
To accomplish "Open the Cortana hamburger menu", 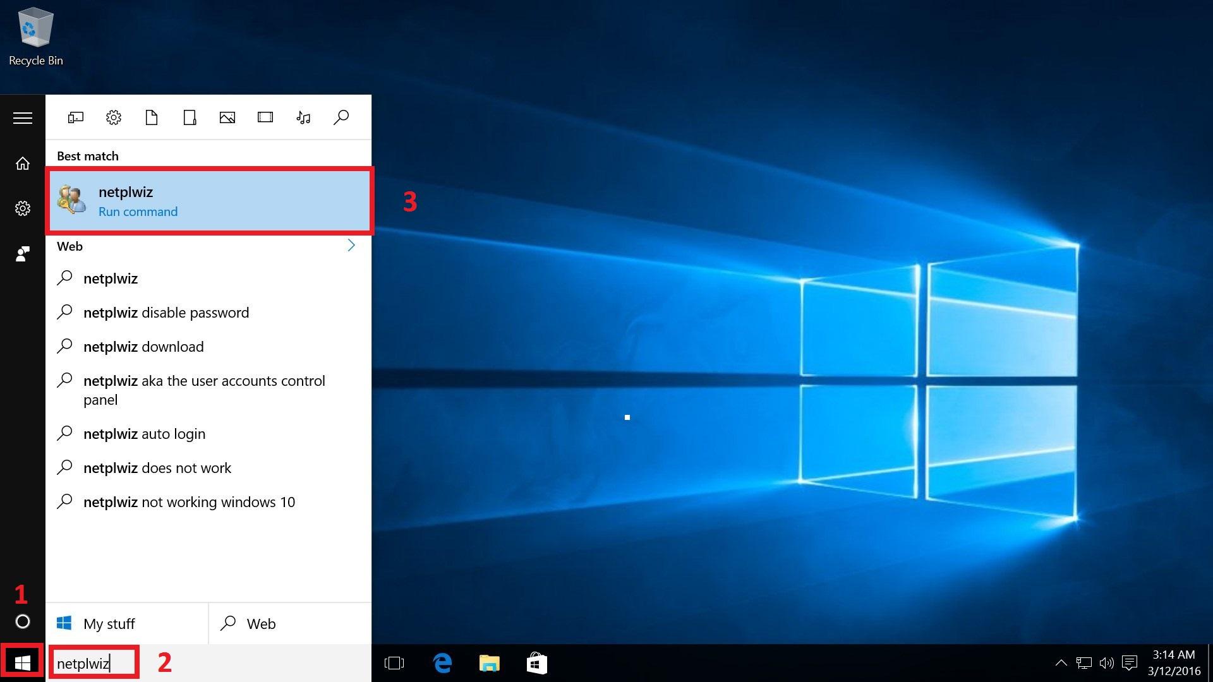I will tap(22, 117).
